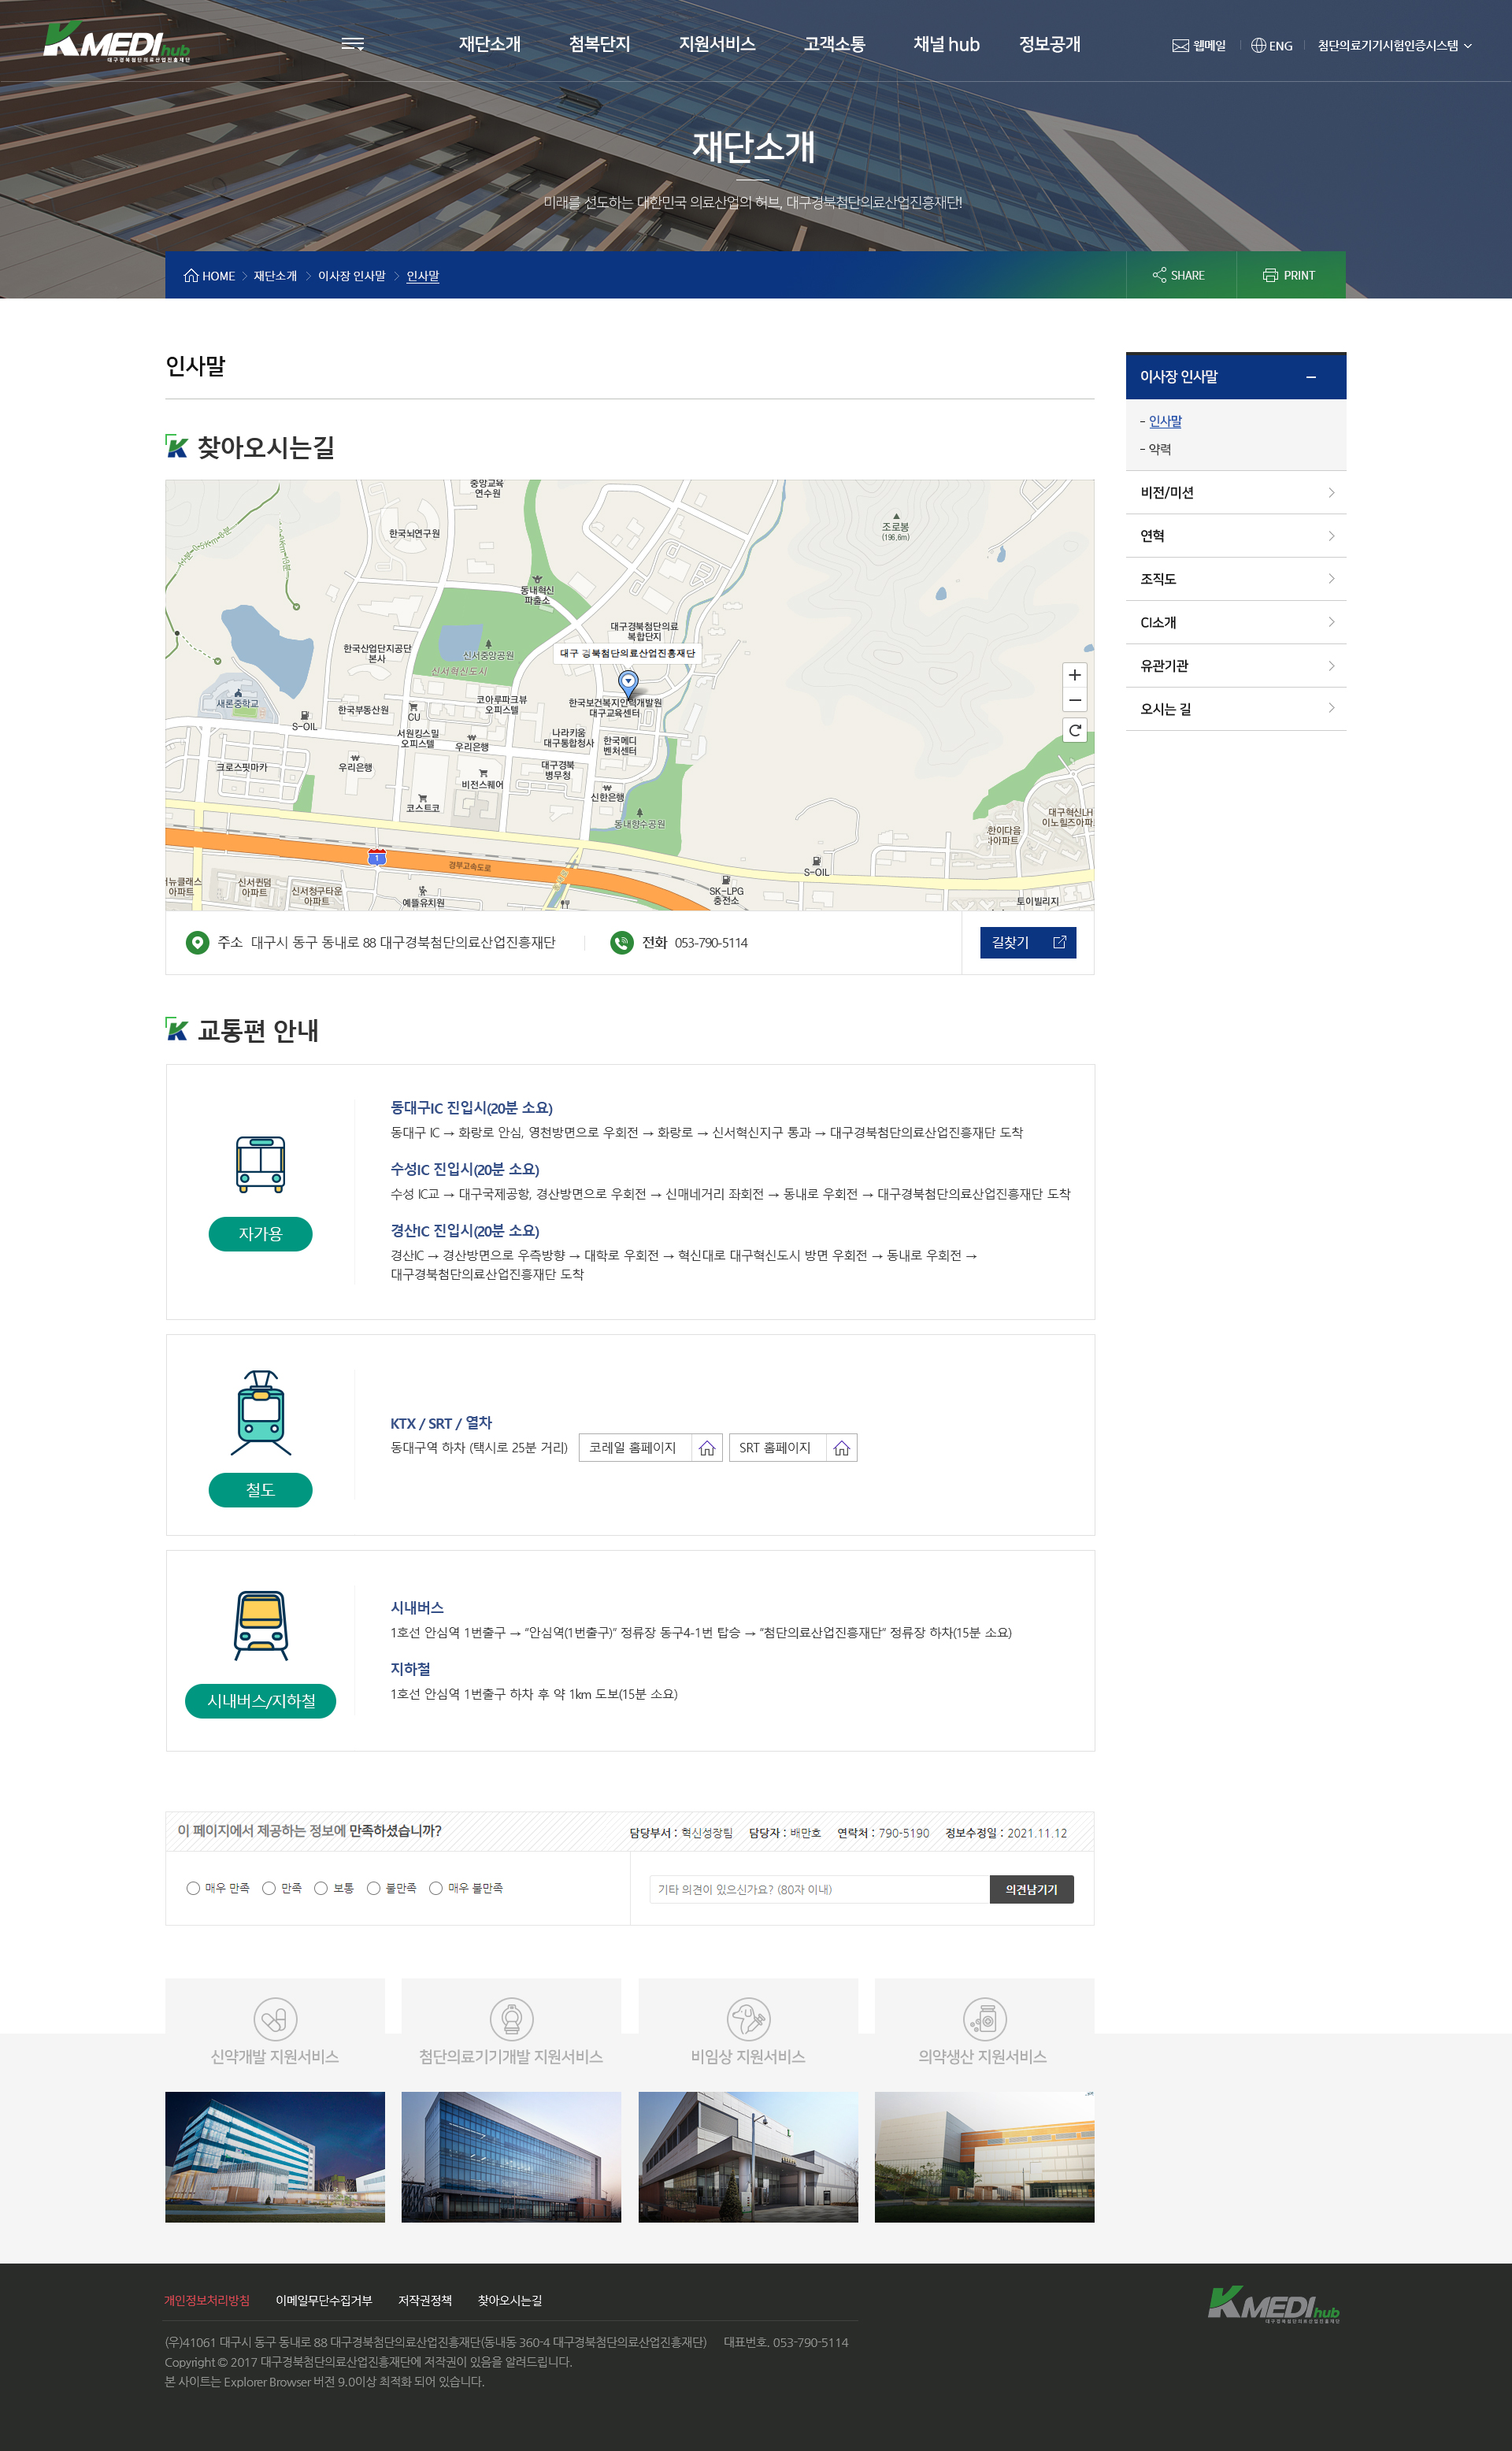The image size is (1512, 2451).
Task: Click the Korail homepage home icon
Action: tap(708, 1447)
